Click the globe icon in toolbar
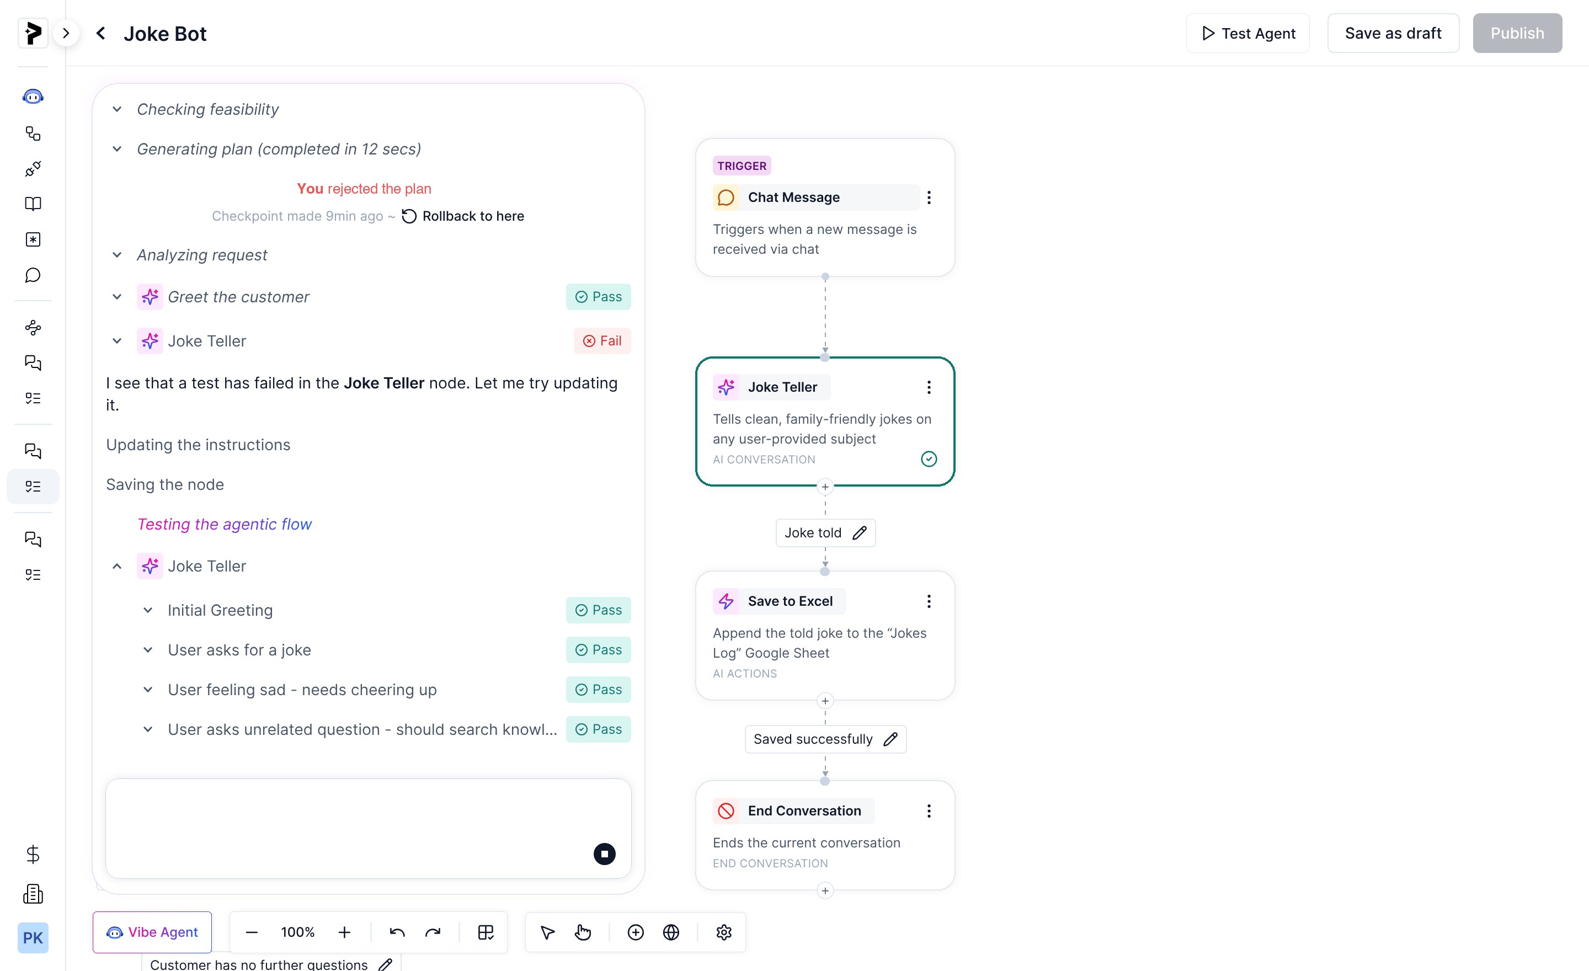 671,932
